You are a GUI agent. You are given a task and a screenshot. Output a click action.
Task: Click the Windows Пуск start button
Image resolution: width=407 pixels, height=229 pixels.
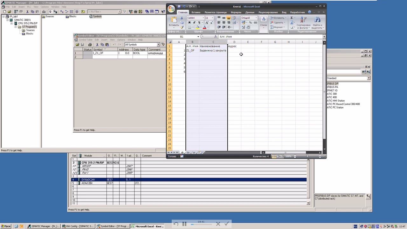click(x=6, y=226)
